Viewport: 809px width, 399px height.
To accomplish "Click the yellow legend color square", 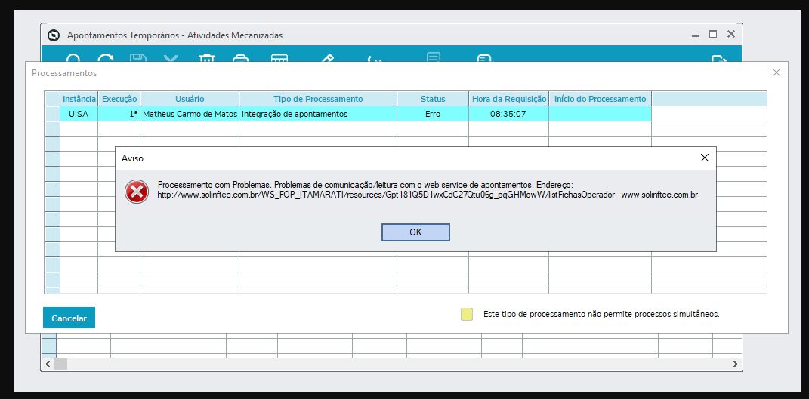I will pos(466,314).
